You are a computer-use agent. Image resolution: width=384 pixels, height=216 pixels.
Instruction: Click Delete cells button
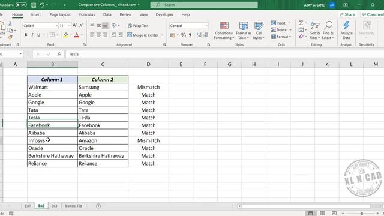pyautogui.click(x=279, y=29)
